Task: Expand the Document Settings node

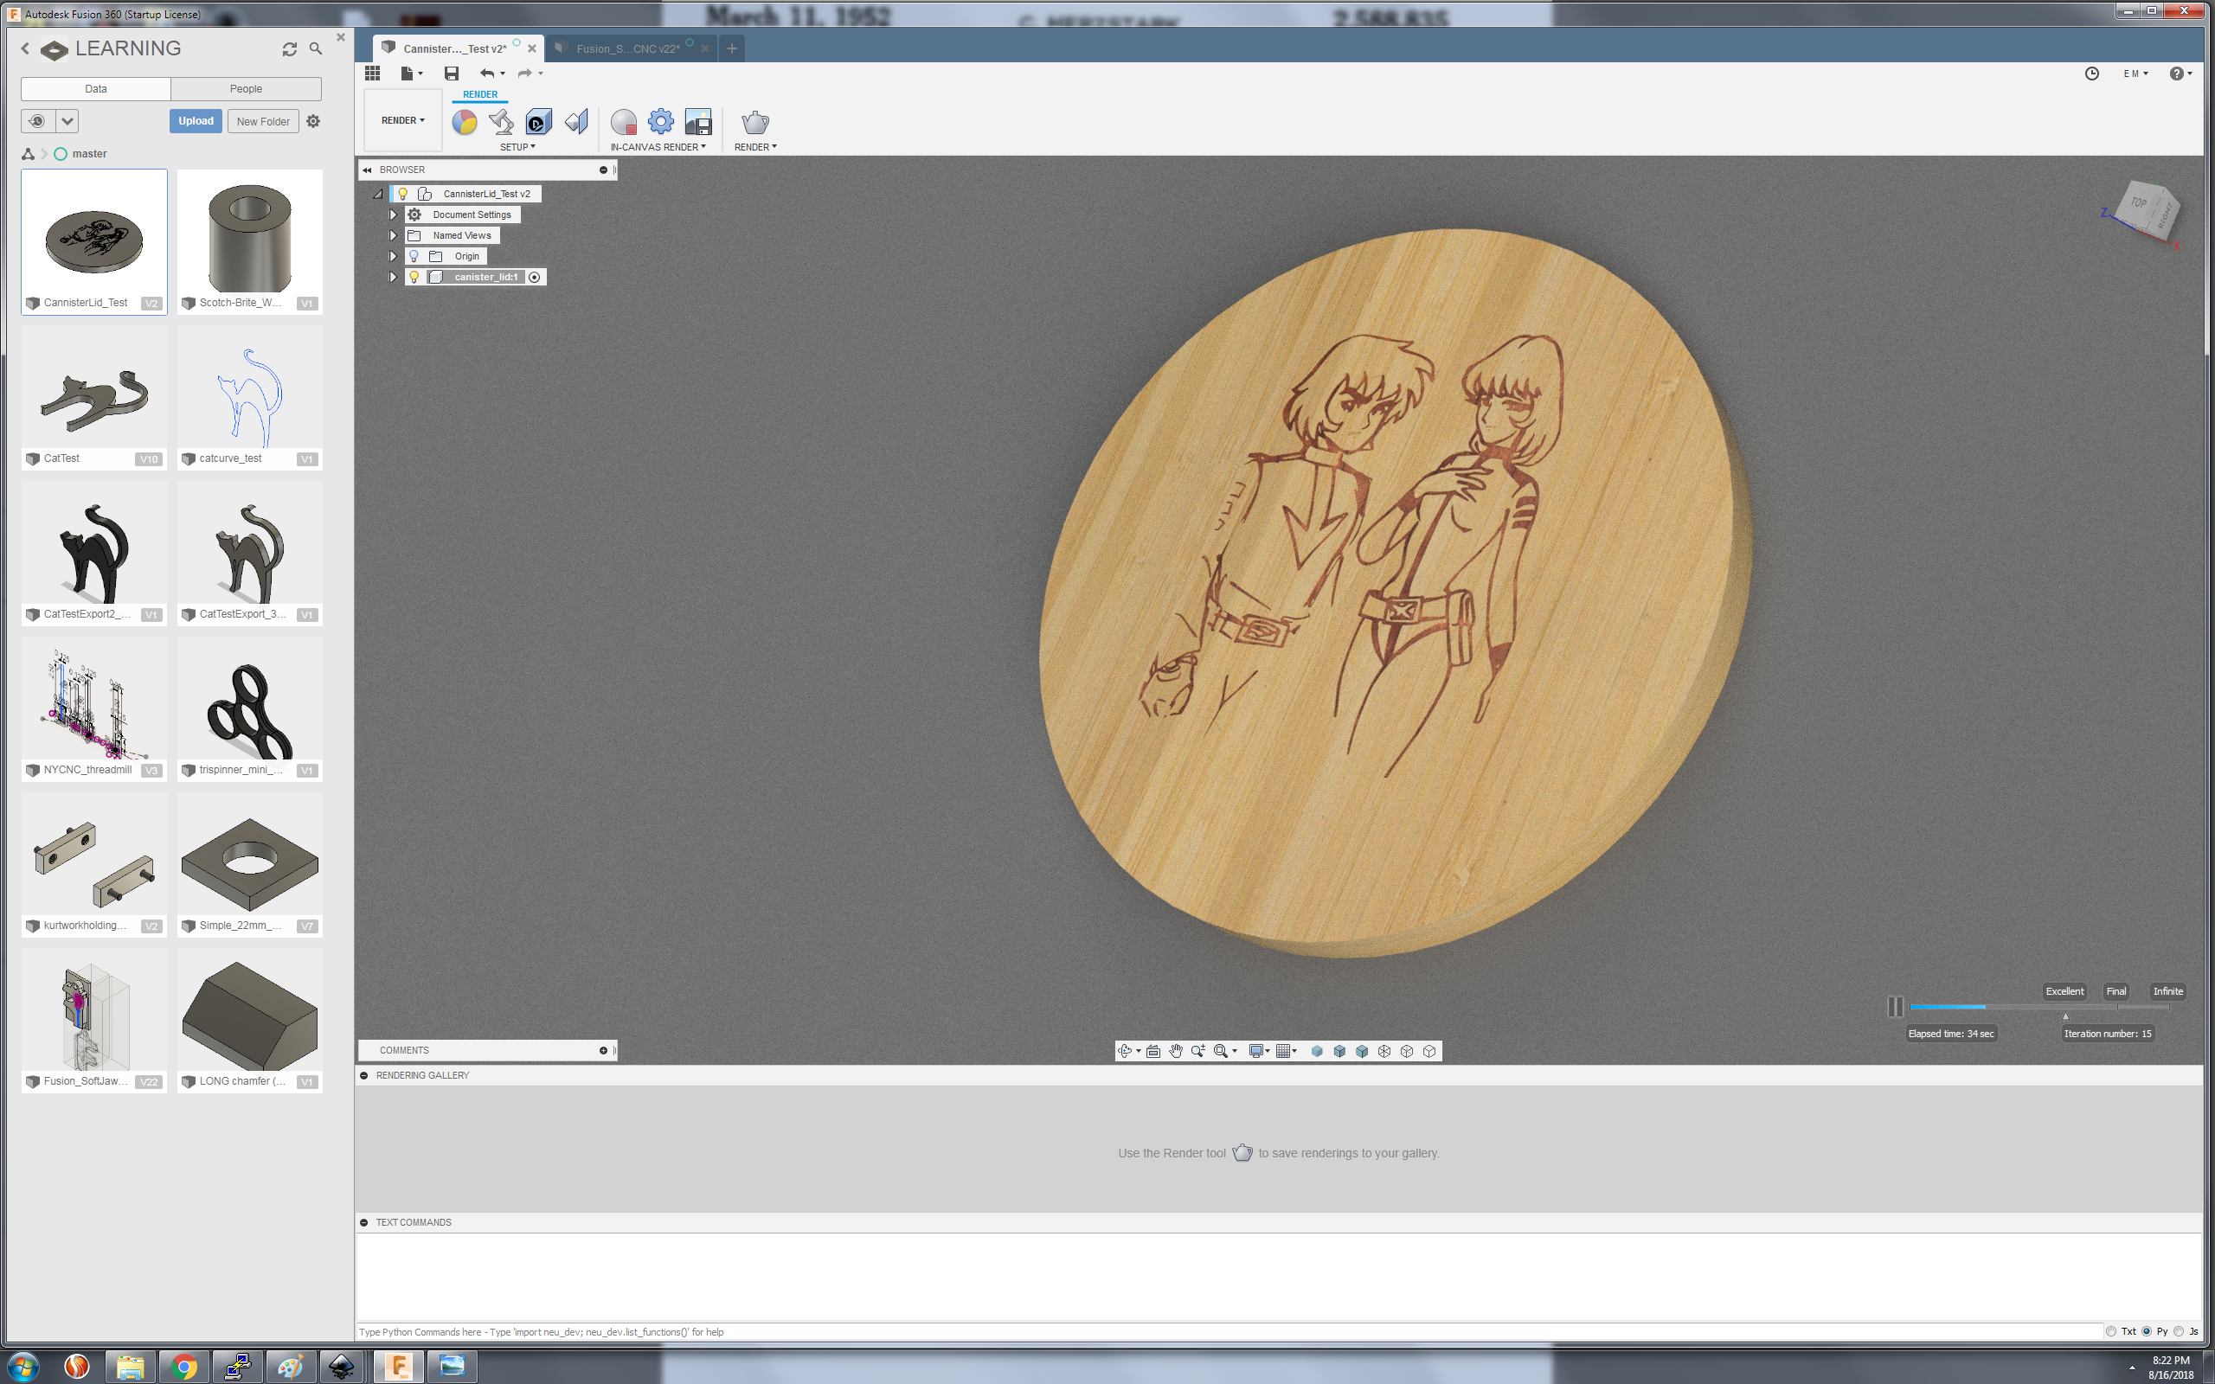Action: click(x=393, y=215)
